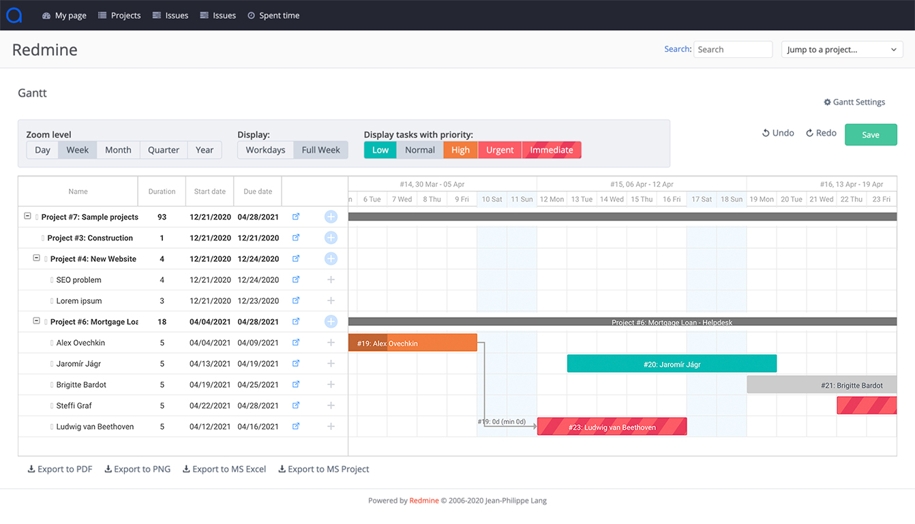Add task with blue plus on Project #4
Viewport: 915px width, 524px height.
click(x=331, y=259)
